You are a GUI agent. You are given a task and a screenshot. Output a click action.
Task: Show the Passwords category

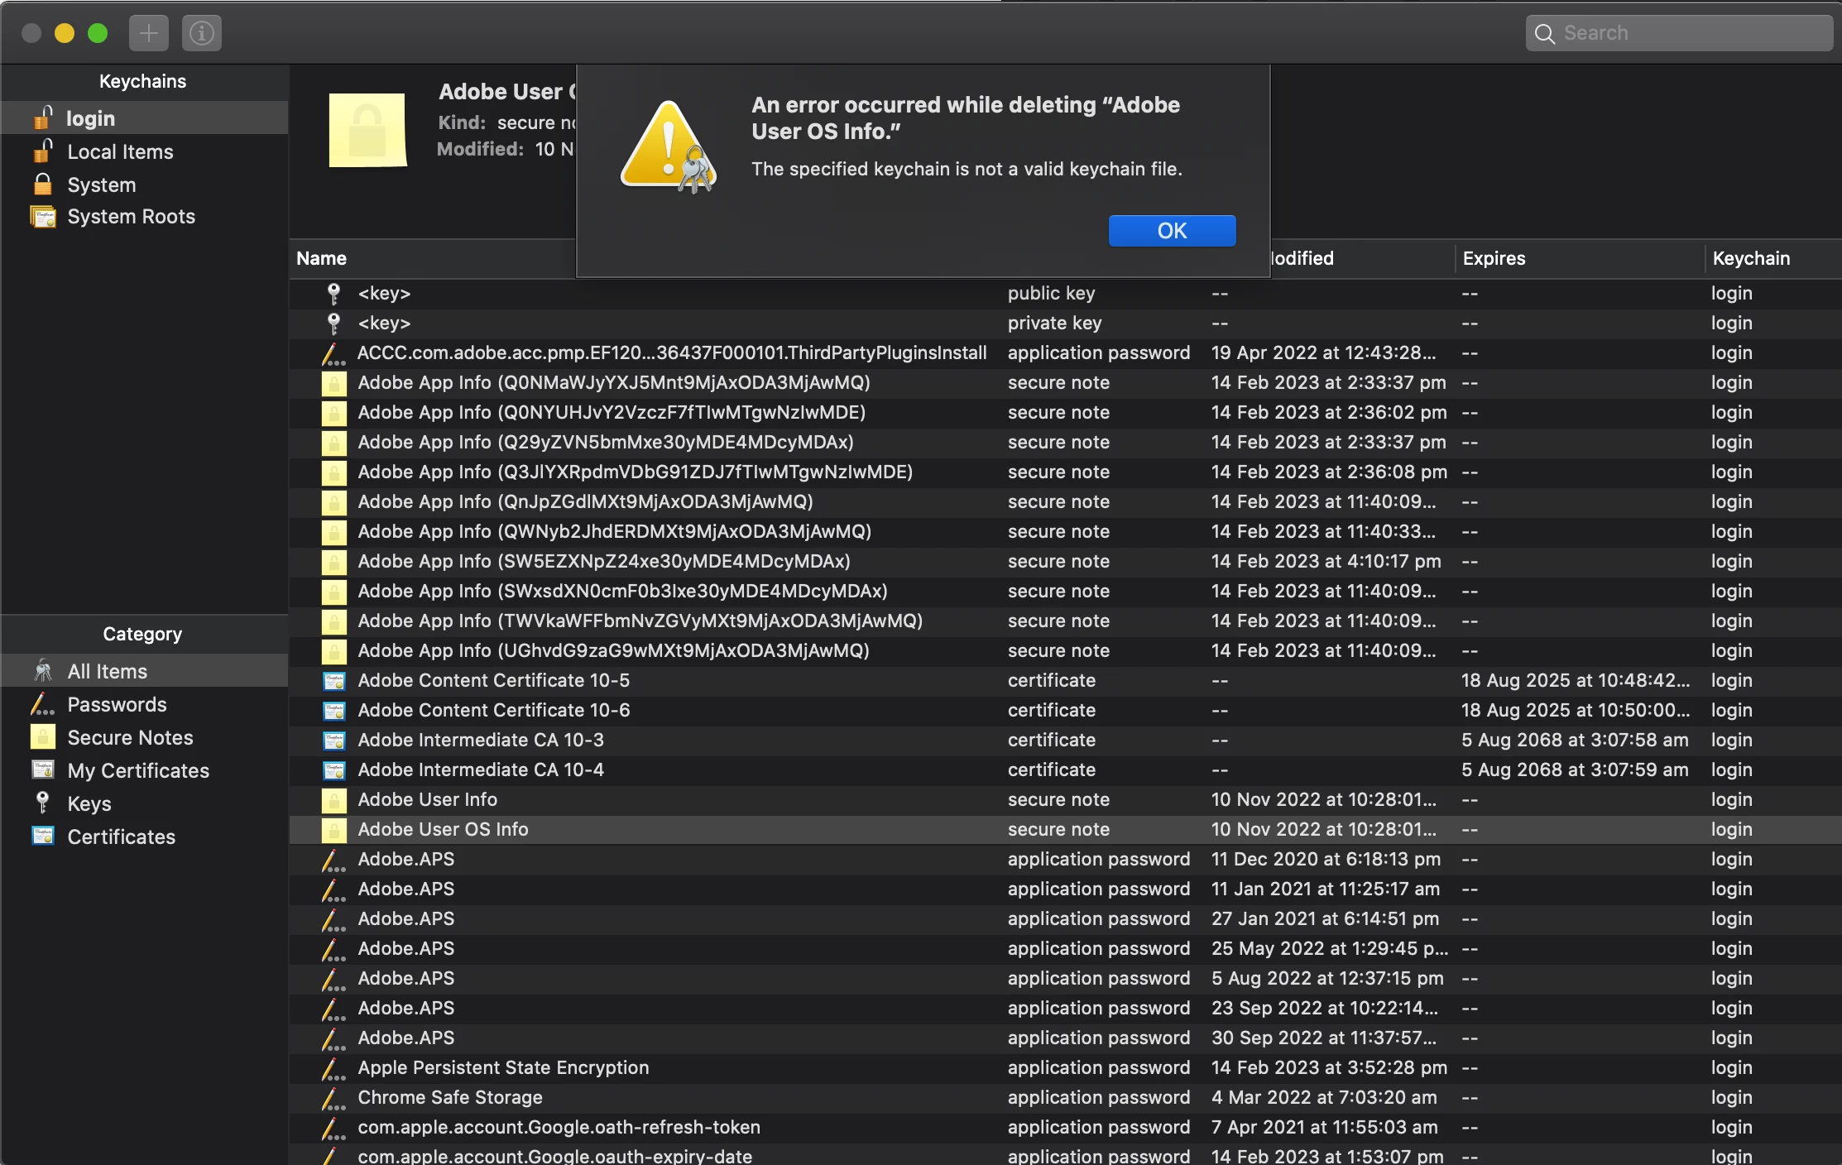117,705
